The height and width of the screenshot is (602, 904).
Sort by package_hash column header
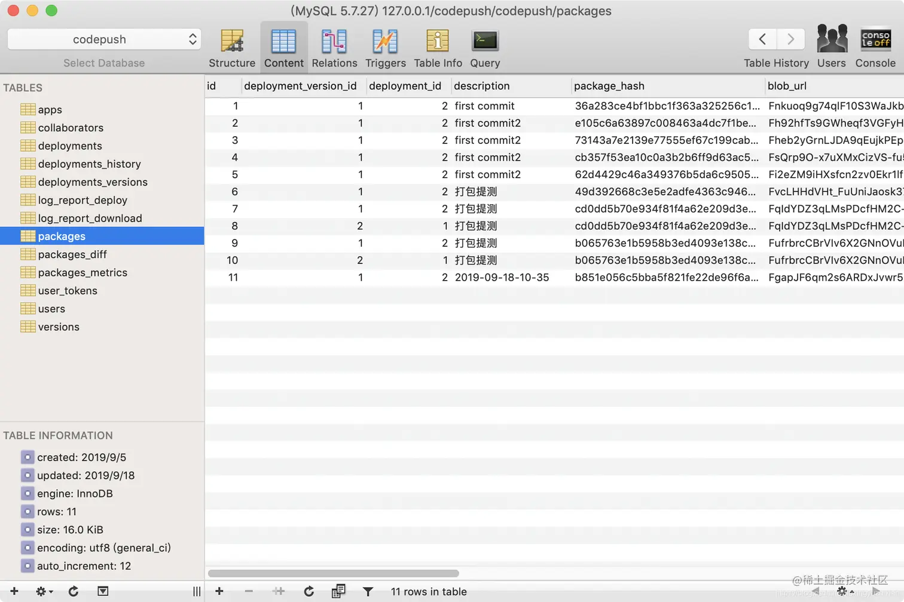(x=668, y=86)
